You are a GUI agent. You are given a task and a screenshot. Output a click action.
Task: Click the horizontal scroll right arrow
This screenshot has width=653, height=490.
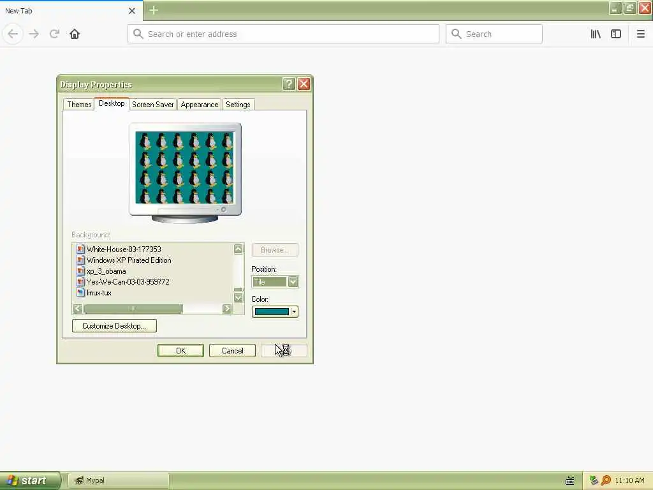(227, 309)
